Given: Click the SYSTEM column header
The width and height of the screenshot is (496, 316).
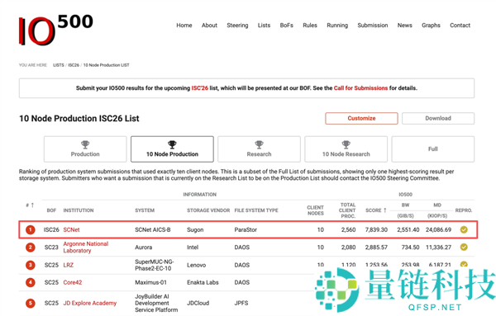Looking at the screenshot, I should [145, 210].
